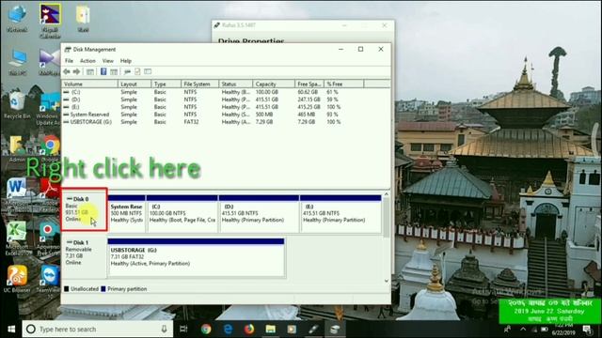Screen dimensions: 602x338
Task: Sort by the File System column header
Action: pyautogui.click(x=199, y=84)
